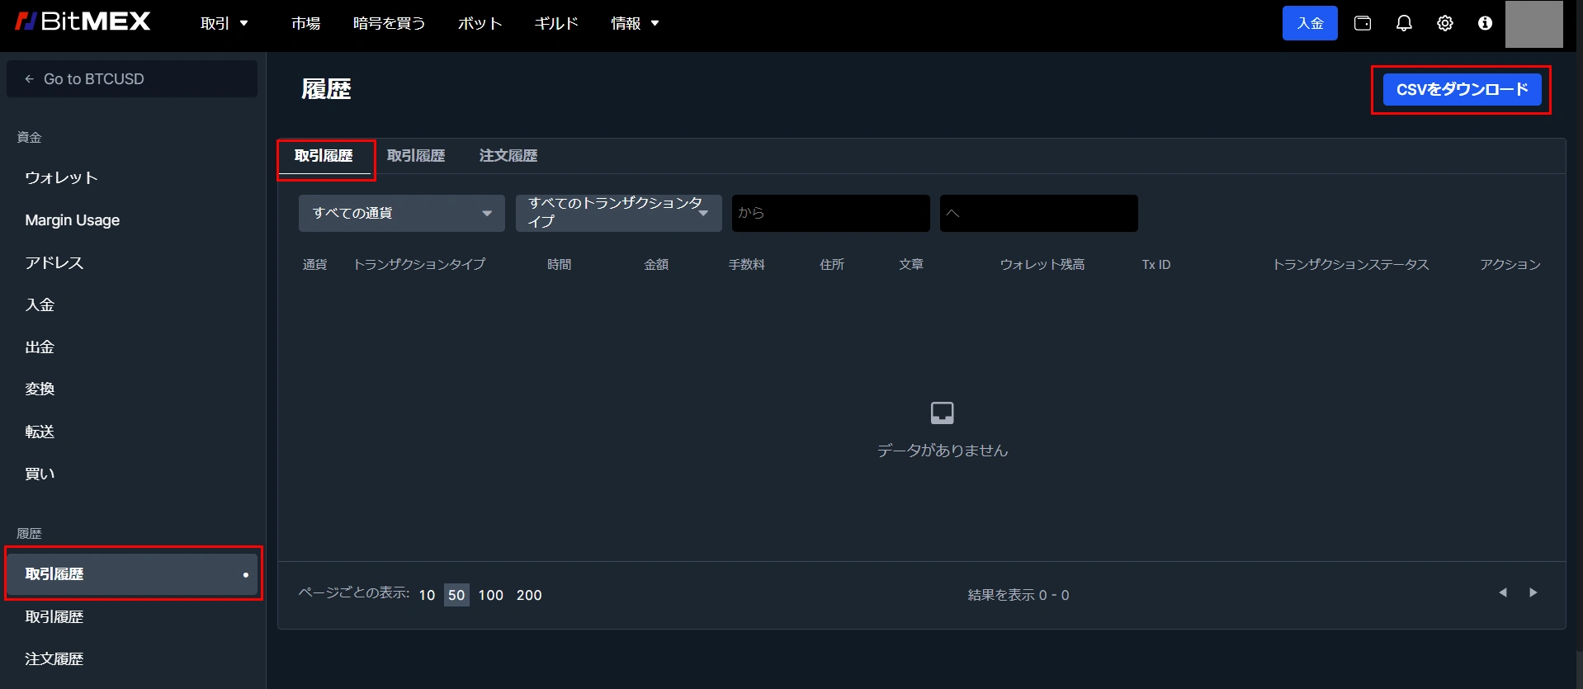This screenshot has width=1583, height=689.
Task: Open 変換 in sidebar
Action: pyautogui.click(x=40, y=389)
